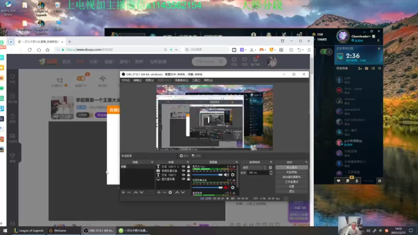This screenshot has width=418, height=235.
Task: Open browser main hamburger menu
Action: [x=309, y=50]
